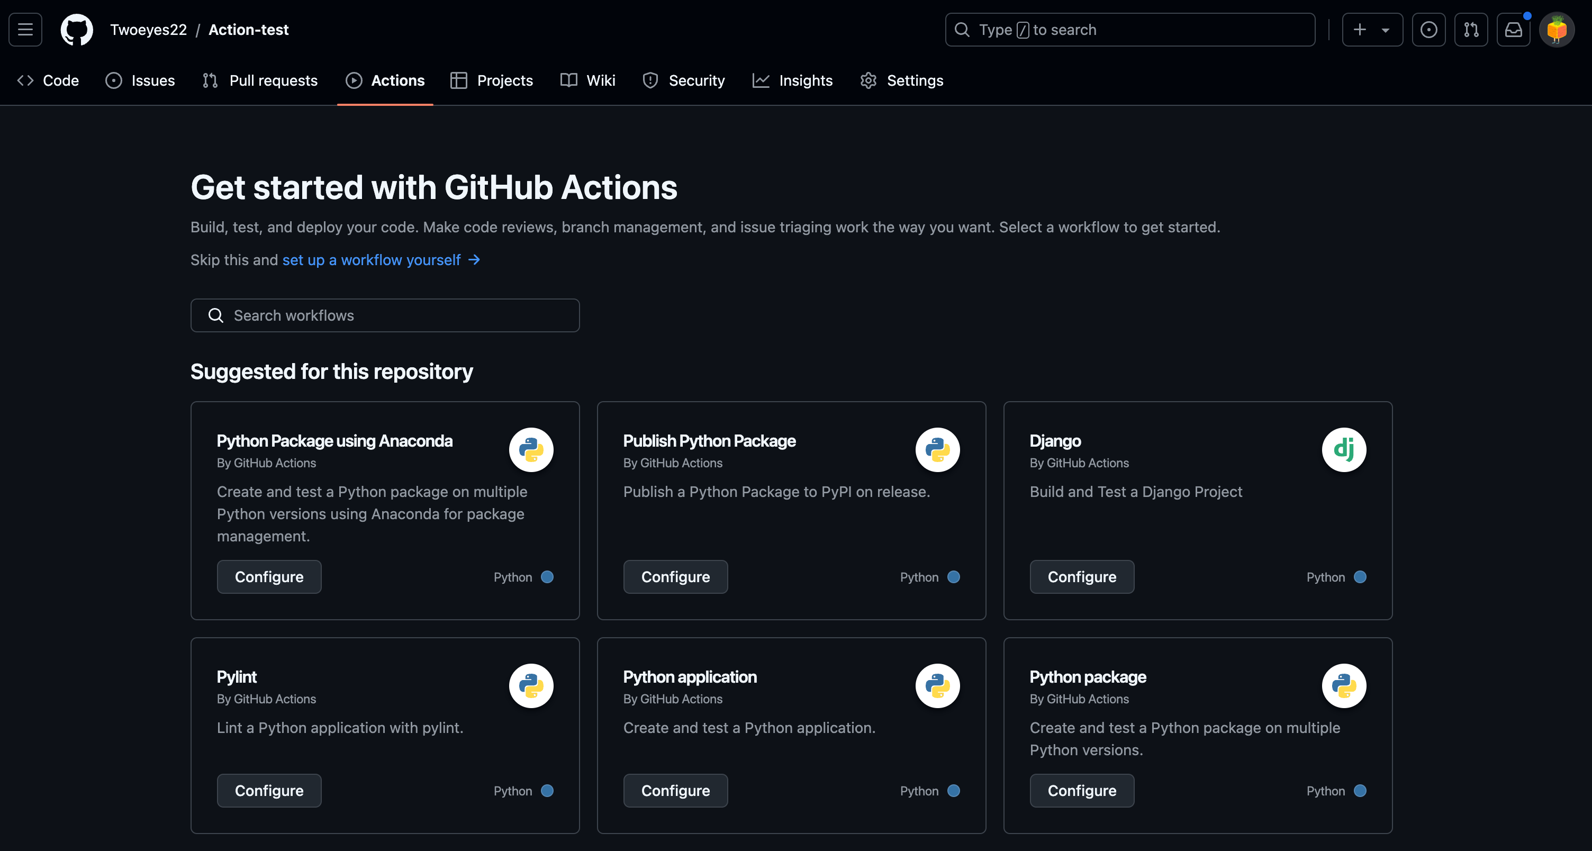Configure the Django workflow
1592x851 pixels.
coord(1082,577)
